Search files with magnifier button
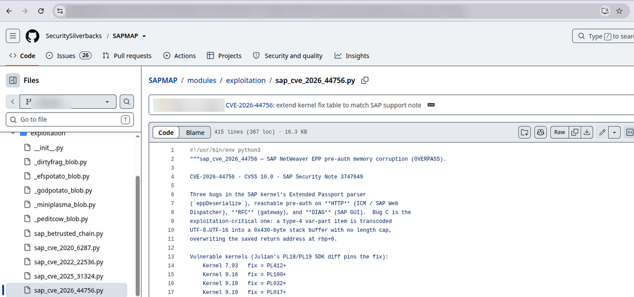 coord(127,102)
